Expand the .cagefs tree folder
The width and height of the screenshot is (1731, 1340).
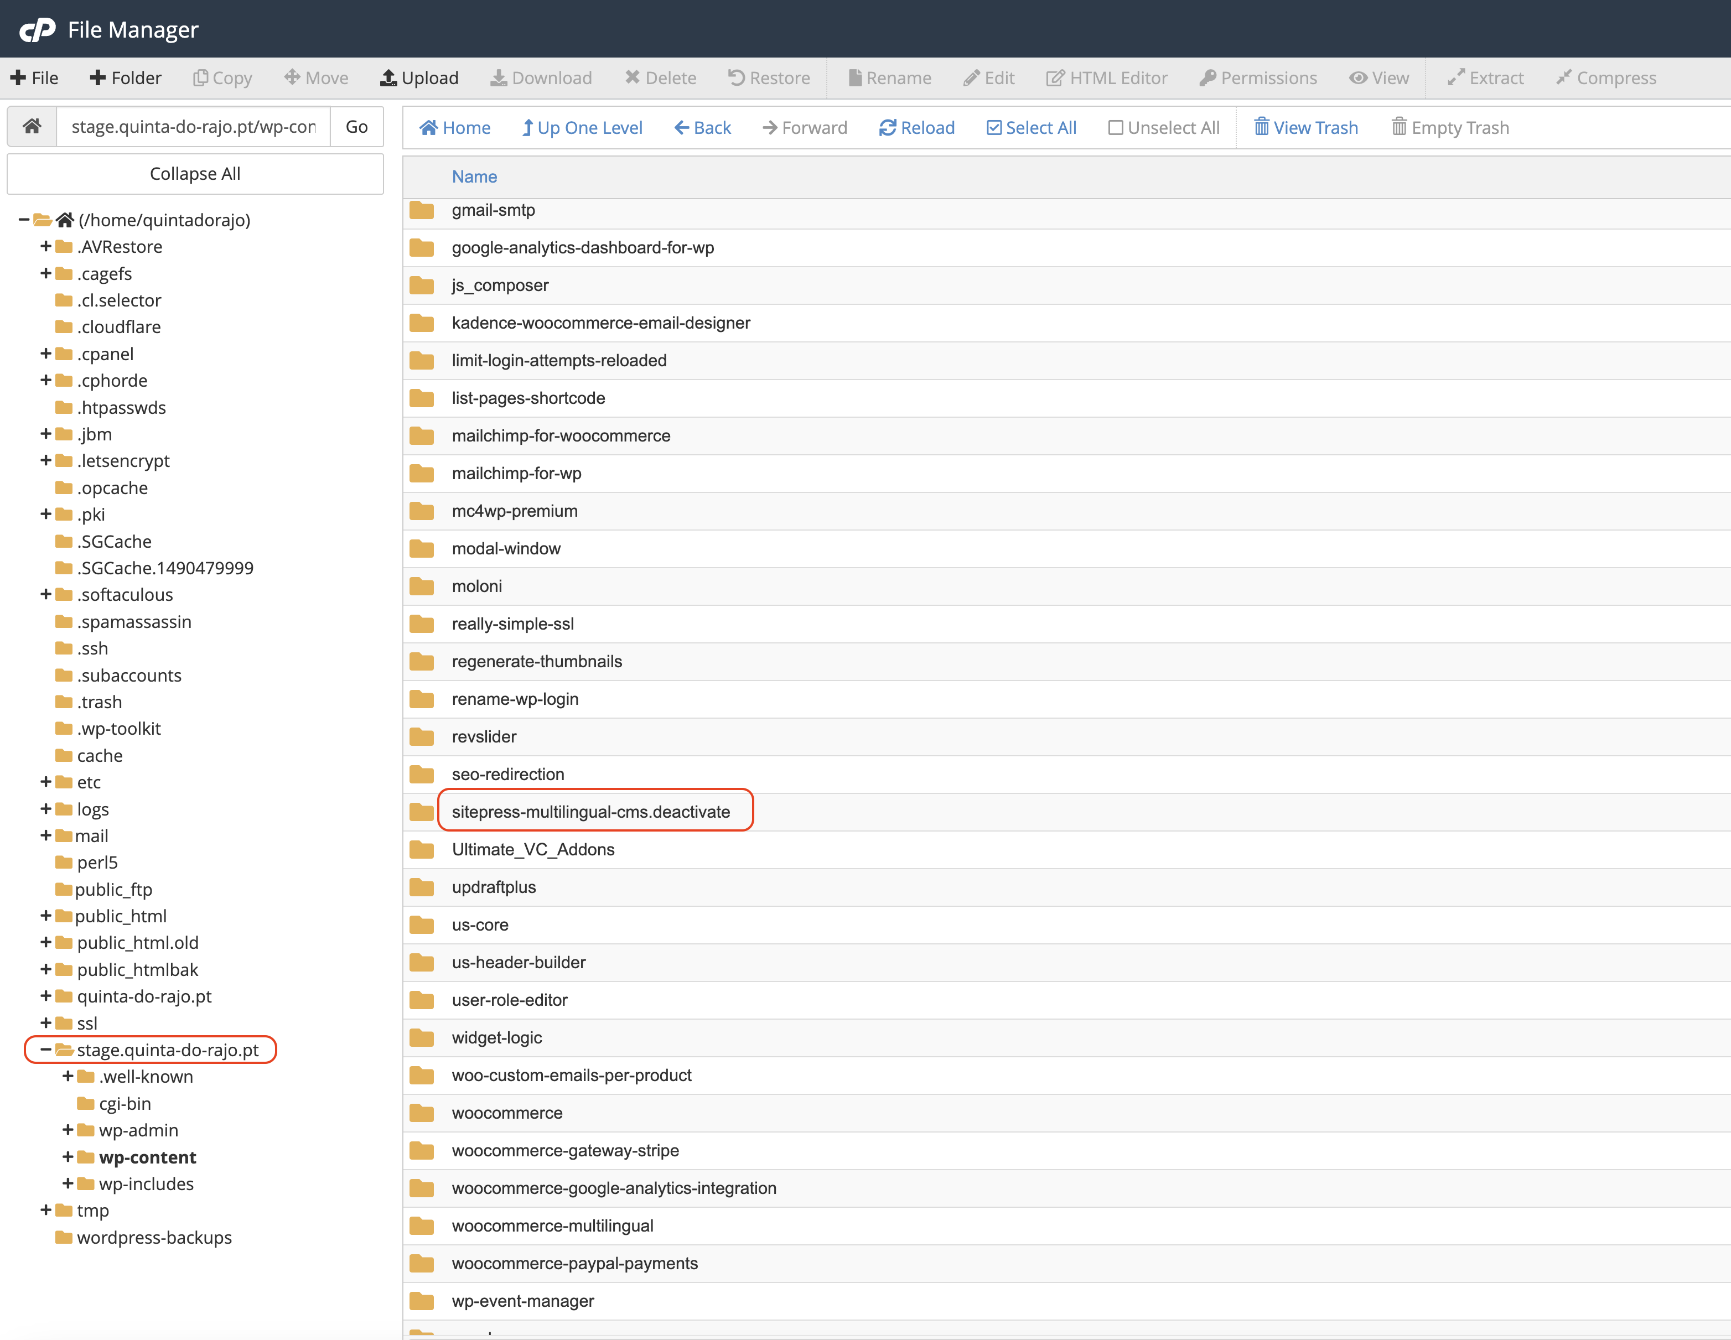[x=46, y=273]
